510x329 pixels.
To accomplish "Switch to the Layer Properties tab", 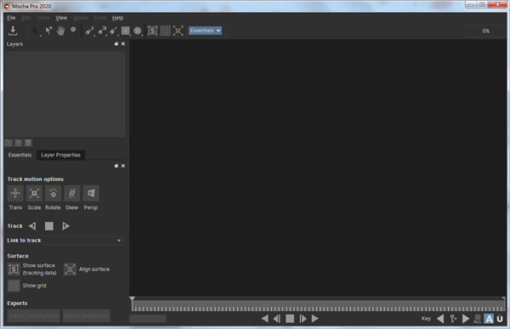I will click(x=61, y=155).
